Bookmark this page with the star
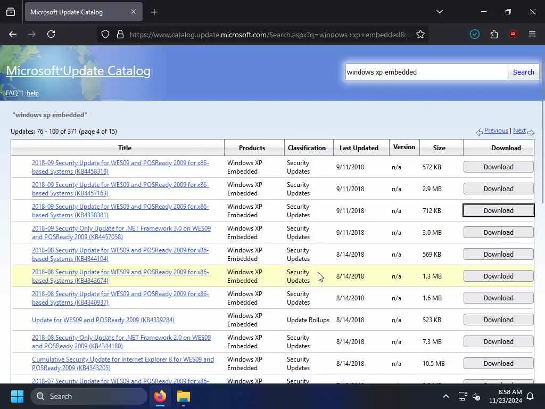Image resolution: width=545 pixels, height=409 pixels. coord(420,35)
